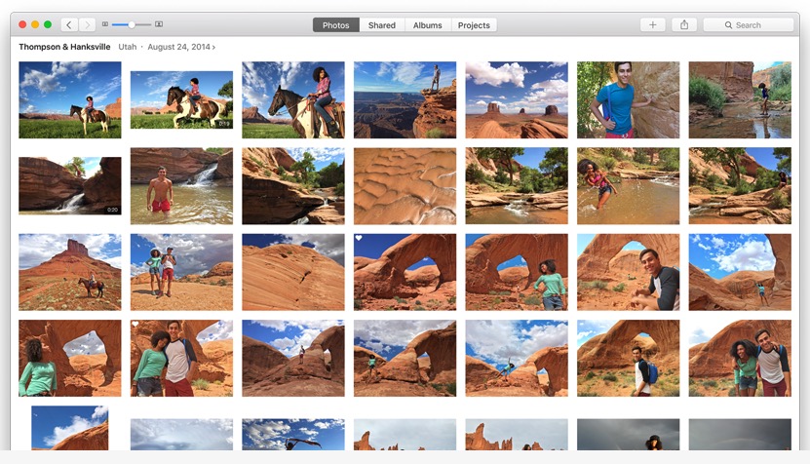Go forward with the right arrow button
810x464 pixels.
(x=87, y=24)
